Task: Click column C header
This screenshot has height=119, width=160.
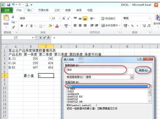Action: coord(46,47)
